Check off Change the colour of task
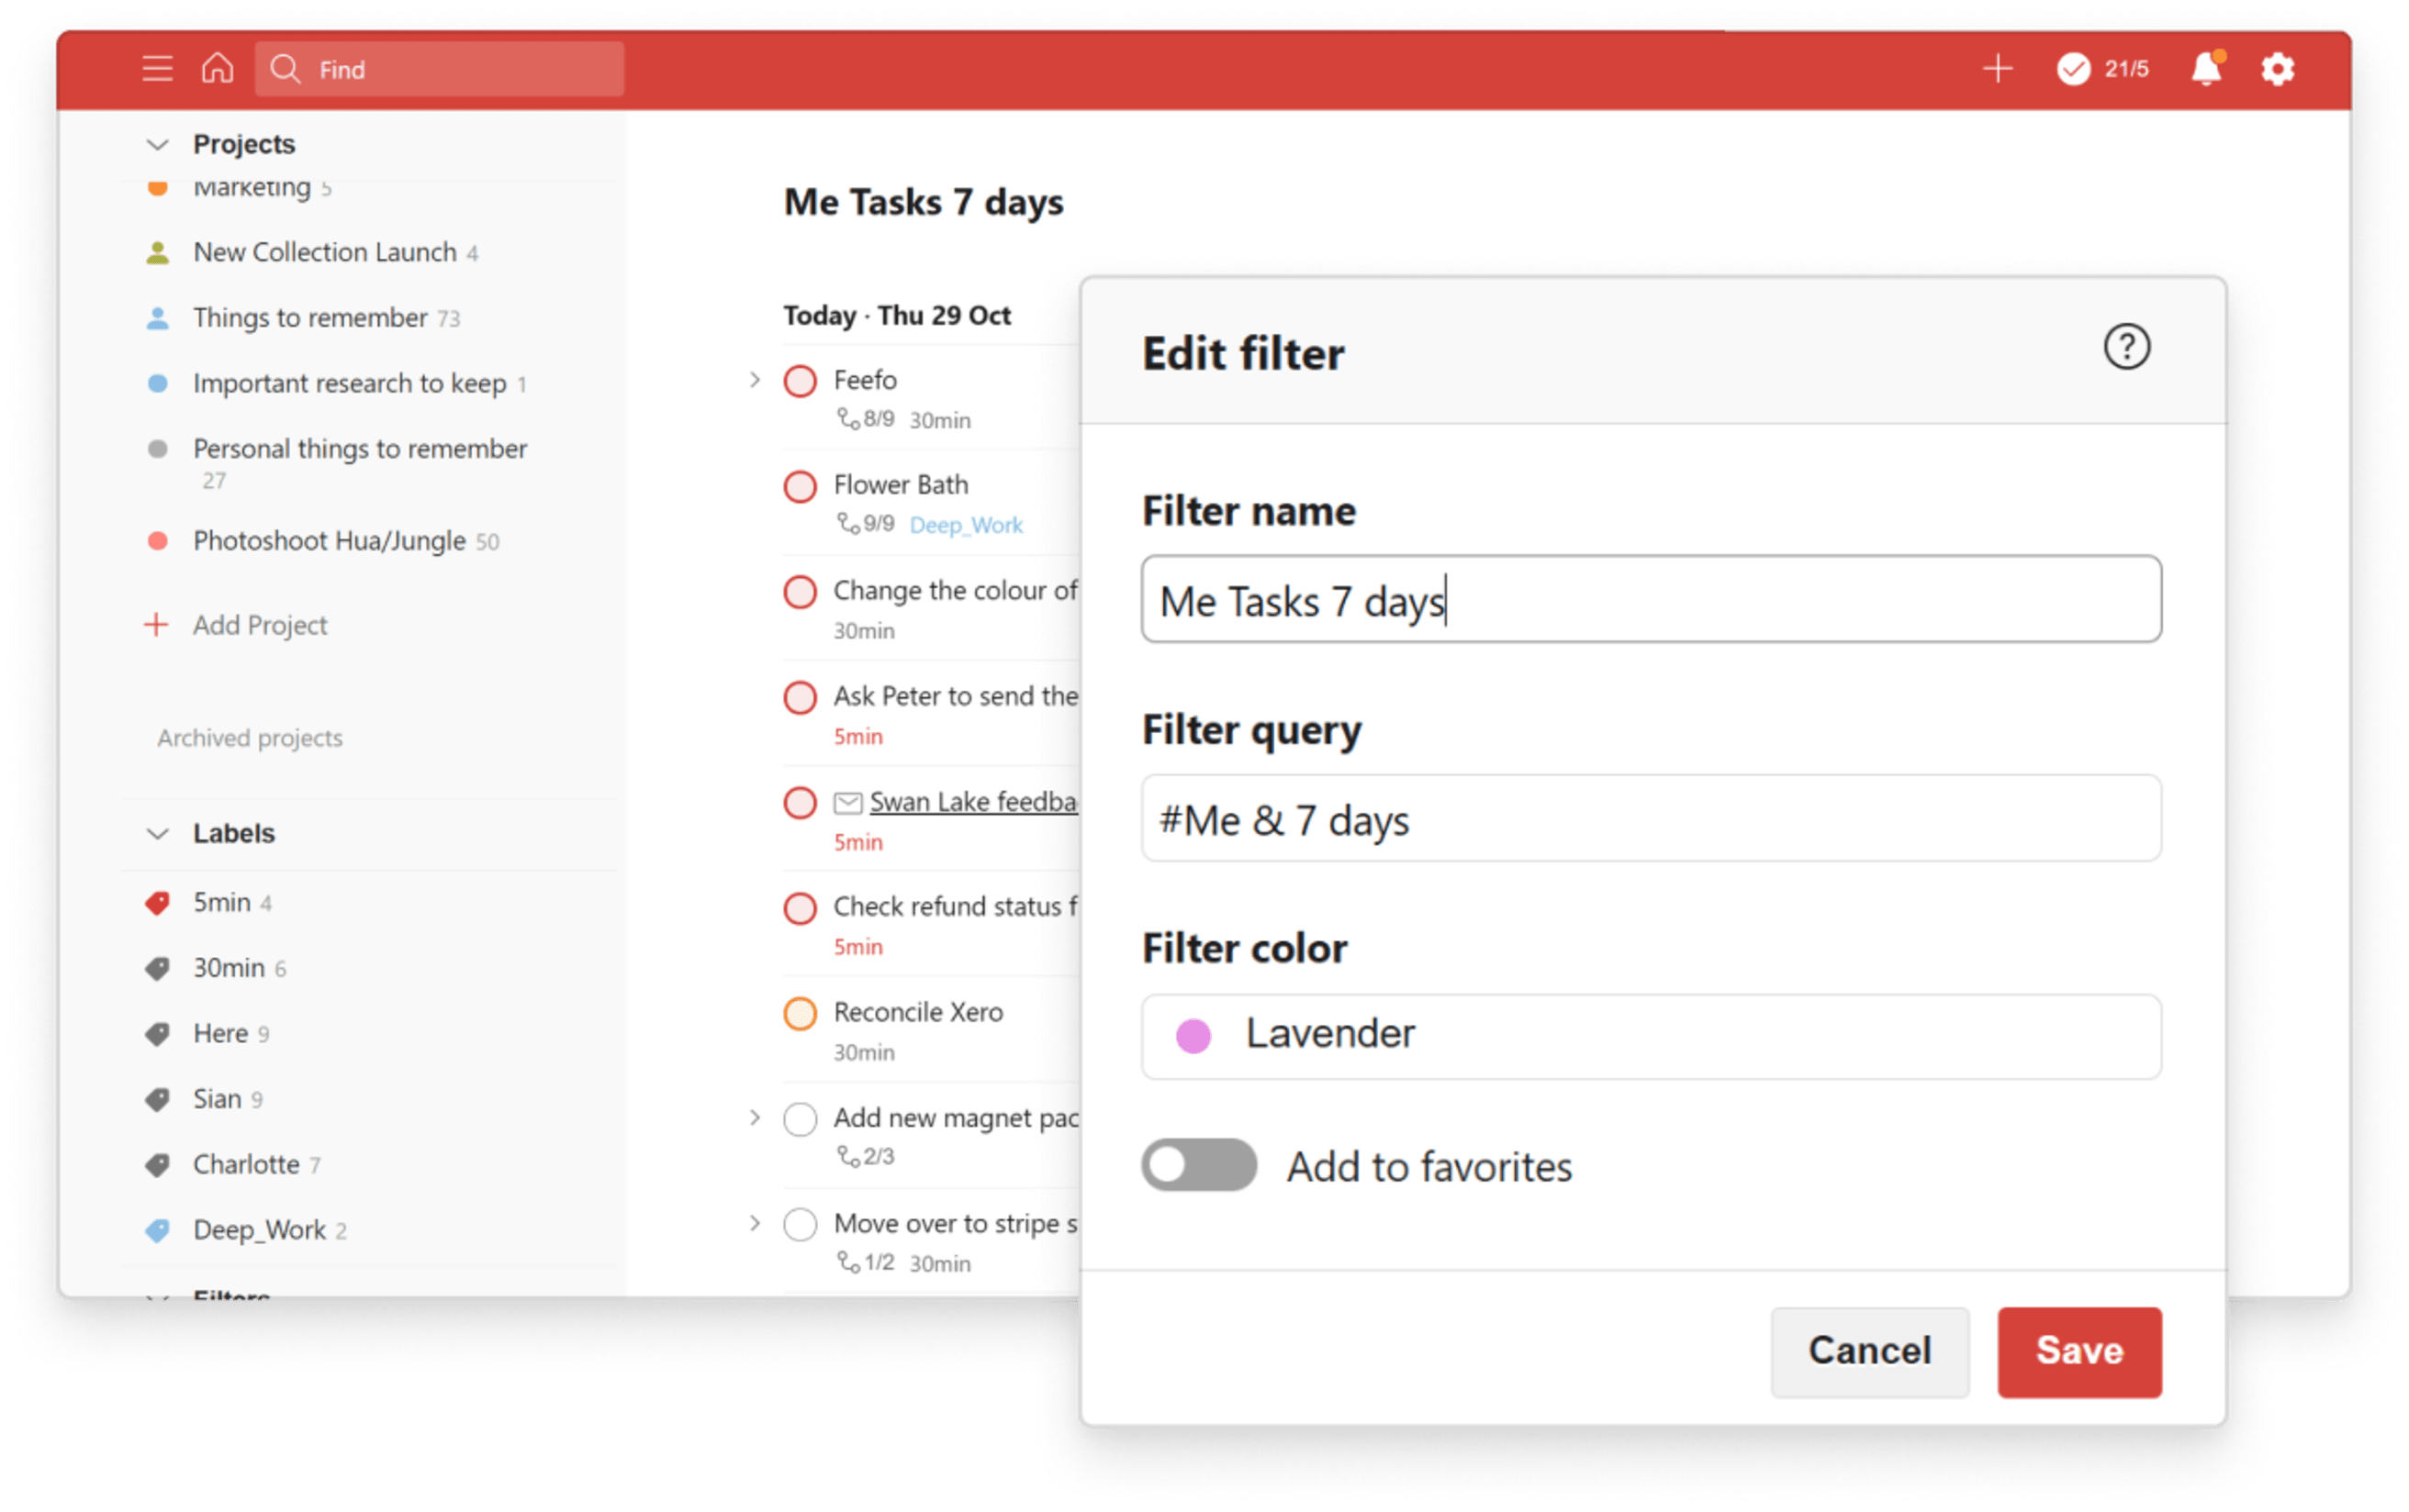The height and width of the screenshot is (1512, 2409). click(x=801, y=592)
